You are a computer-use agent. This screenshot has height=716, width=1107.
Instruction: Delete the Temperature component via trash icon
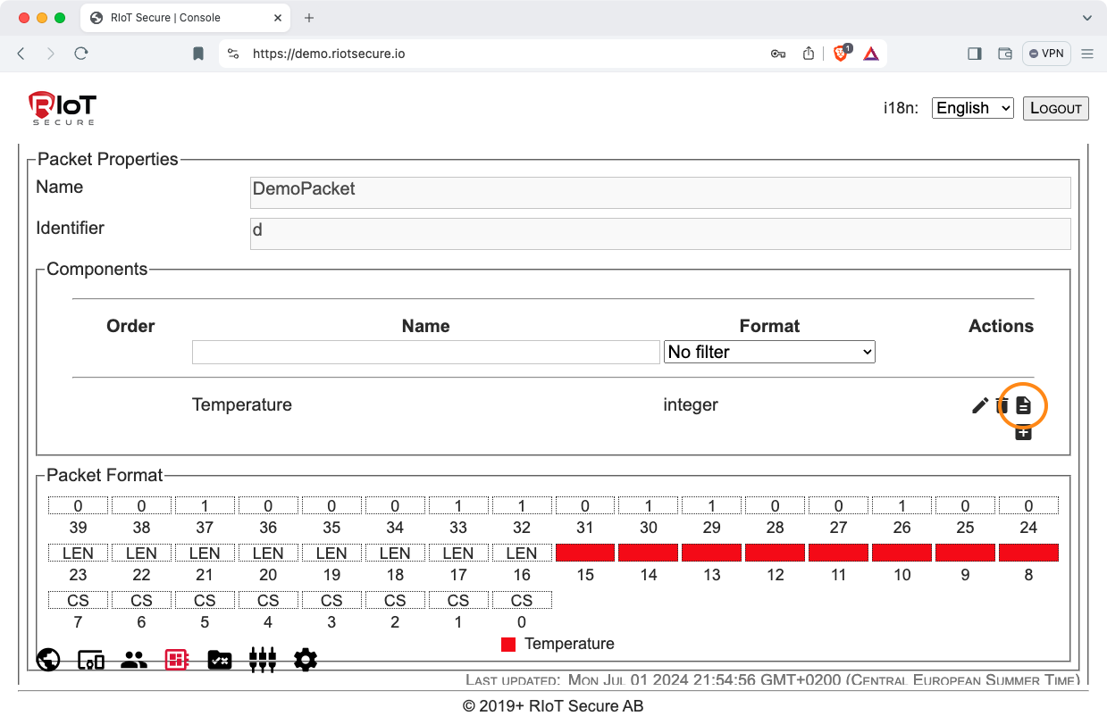click(x=1002, y=406)
